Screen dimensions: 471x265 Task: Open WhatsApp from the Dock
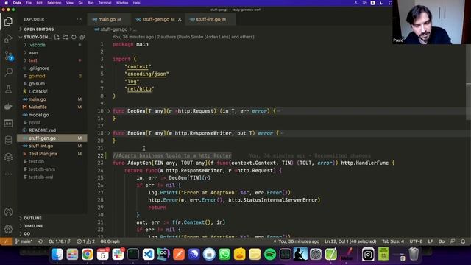224,254
